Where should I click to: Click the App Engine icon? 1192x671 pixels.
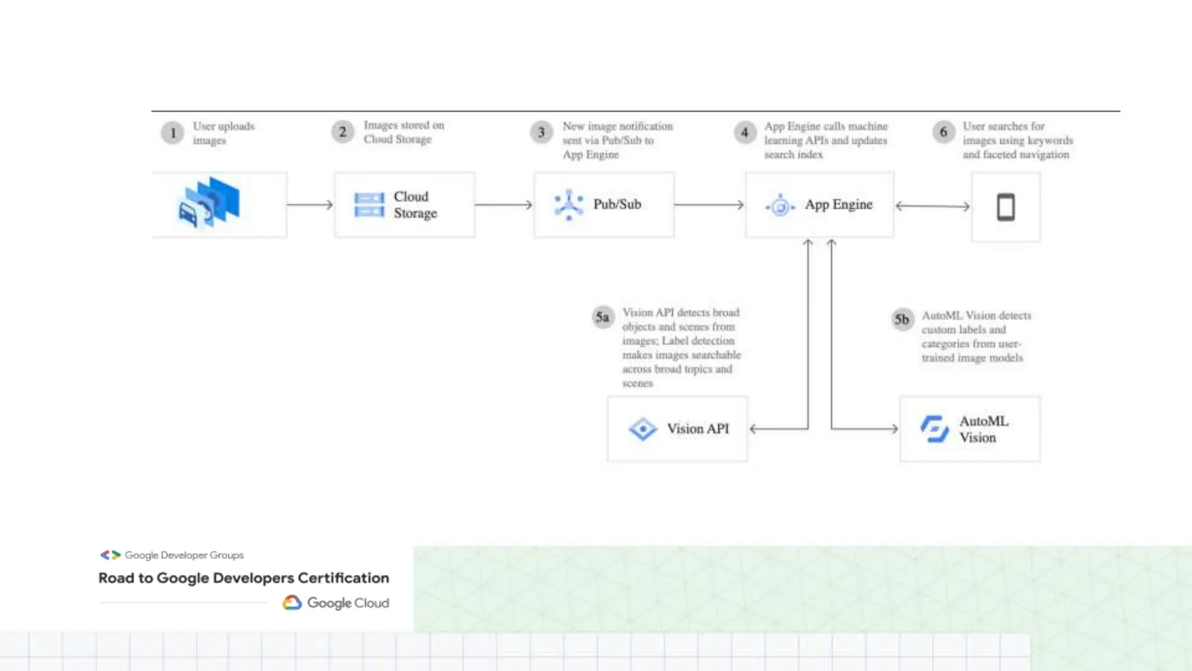pyautogui.click(x=780, y=206)
